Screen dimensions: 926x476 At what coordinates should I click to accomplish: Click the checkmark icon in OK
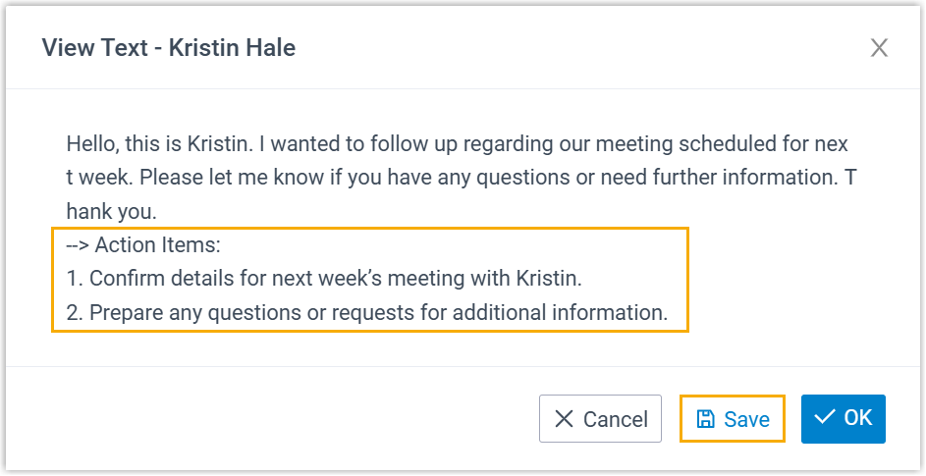[x=825, y=418]
